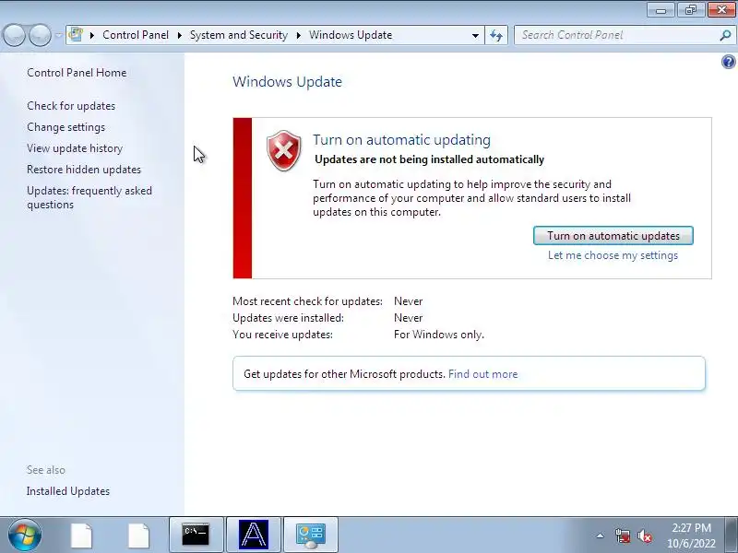Click the 'Turn on automatic updating' heading

(401, 140)
